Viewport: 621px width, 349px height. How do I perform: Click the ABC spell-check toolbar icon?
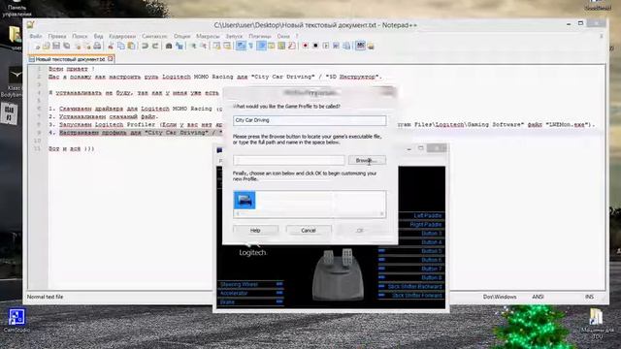coord(360,46)
